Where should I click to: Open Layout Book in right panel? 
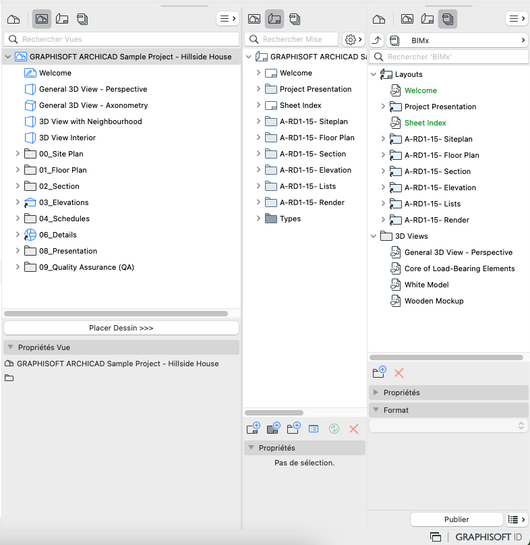point(427,19)
